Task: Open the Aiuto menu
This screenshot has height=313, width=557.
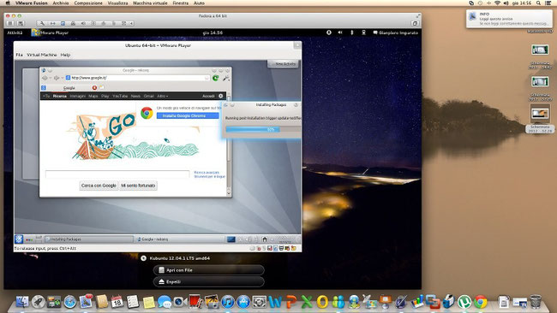Action: [199, 3]
